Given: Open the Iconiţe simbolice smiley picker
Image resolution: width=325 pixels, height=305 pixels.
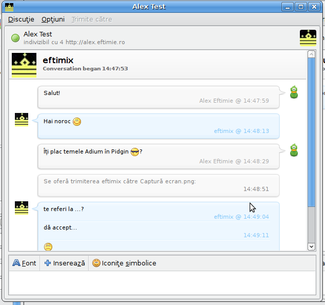Looking at the screenshot, I should coord(124,263).
